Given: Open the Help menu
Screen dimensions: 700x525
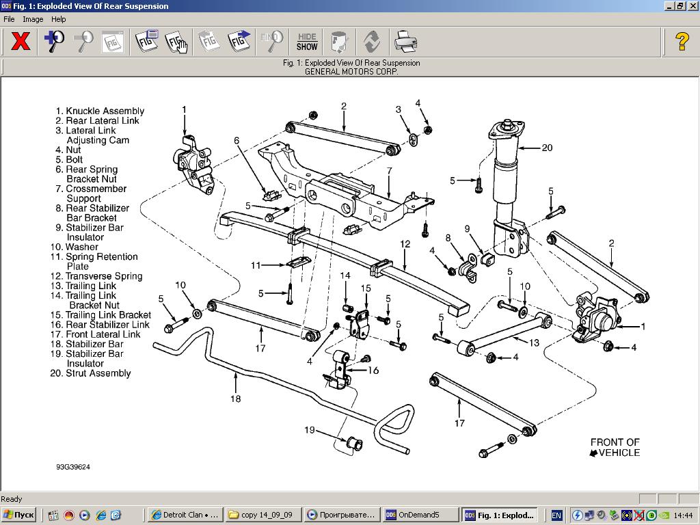Looking at the screenshot, I should (x=59, y=19).
